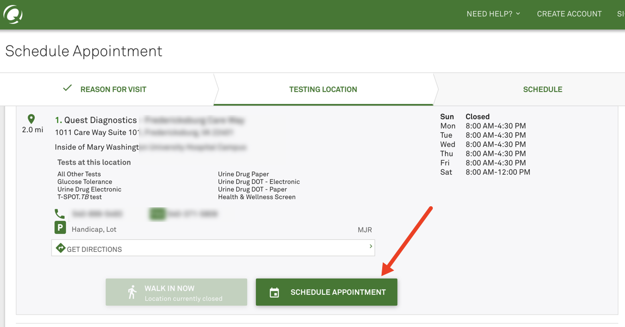Click the directions diamond arrow icon

[60, 248]
